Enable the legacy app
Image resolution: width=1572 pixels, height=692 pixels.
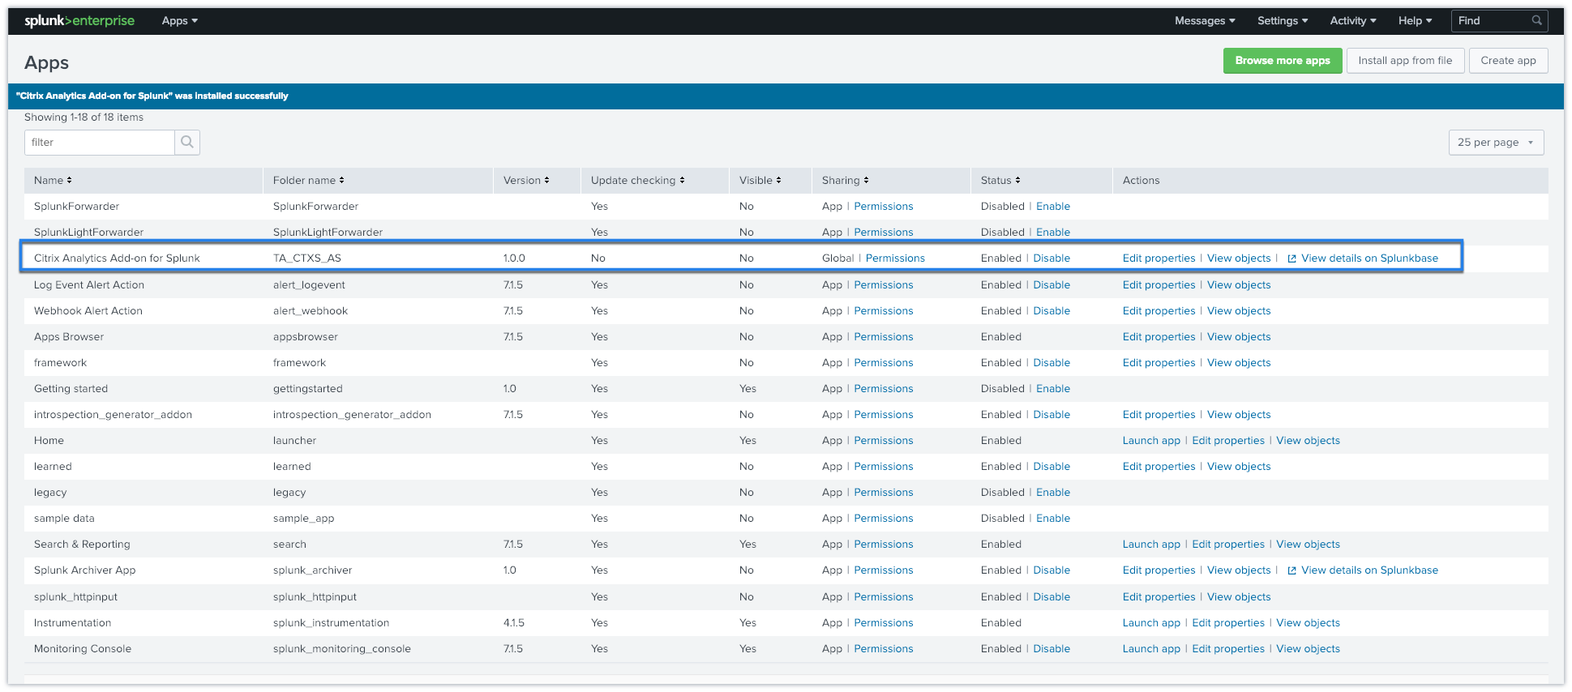(1053, 493)
